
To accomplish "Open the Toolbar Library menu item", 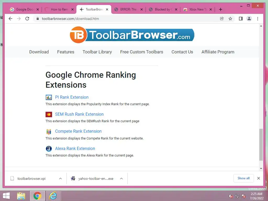I will (97, 52).
